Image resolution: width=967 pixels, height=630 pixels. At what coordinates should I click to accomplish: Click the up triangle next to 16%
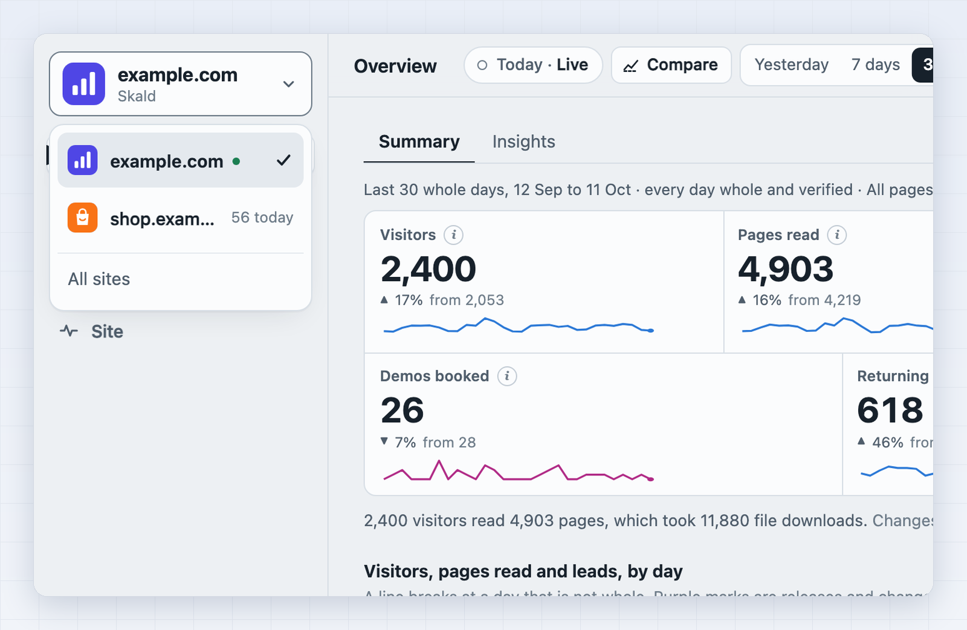coord(742,299)
